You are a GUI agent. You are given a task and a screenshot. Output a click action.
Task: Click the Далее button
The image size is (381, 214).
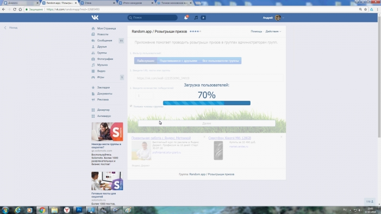(207, 123)
